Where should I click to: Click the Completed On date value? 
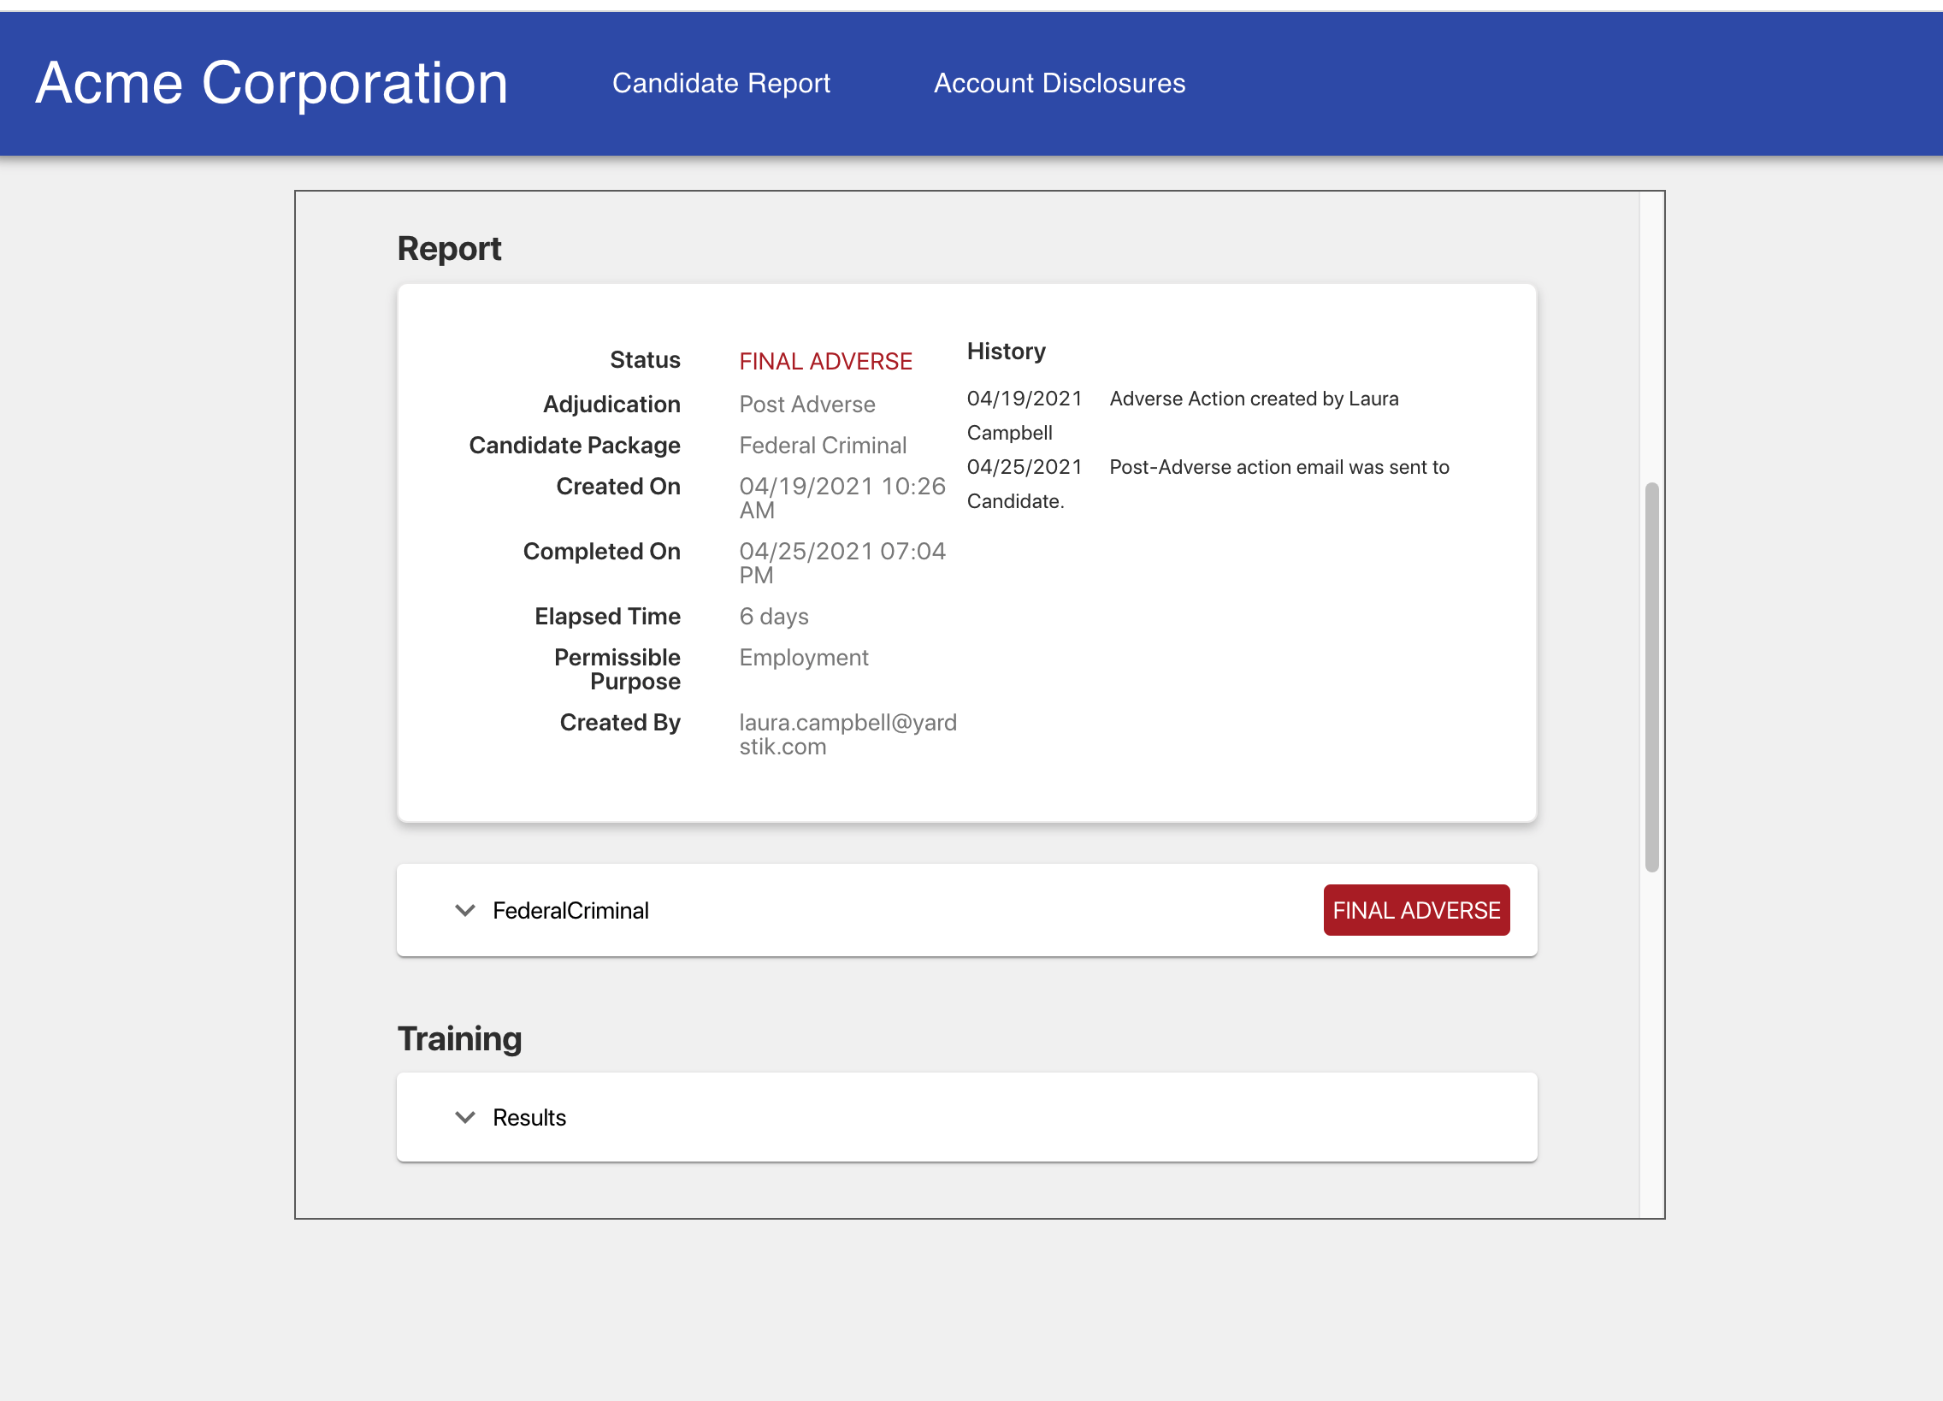pyautogui.click(x=842, y=562)
